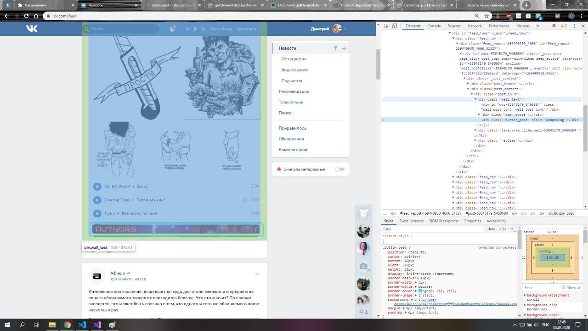Image resolution: width=588 pixels, height=331 pixels.
Task: Open File Explorer from taskbar
Action: point(52,325)
